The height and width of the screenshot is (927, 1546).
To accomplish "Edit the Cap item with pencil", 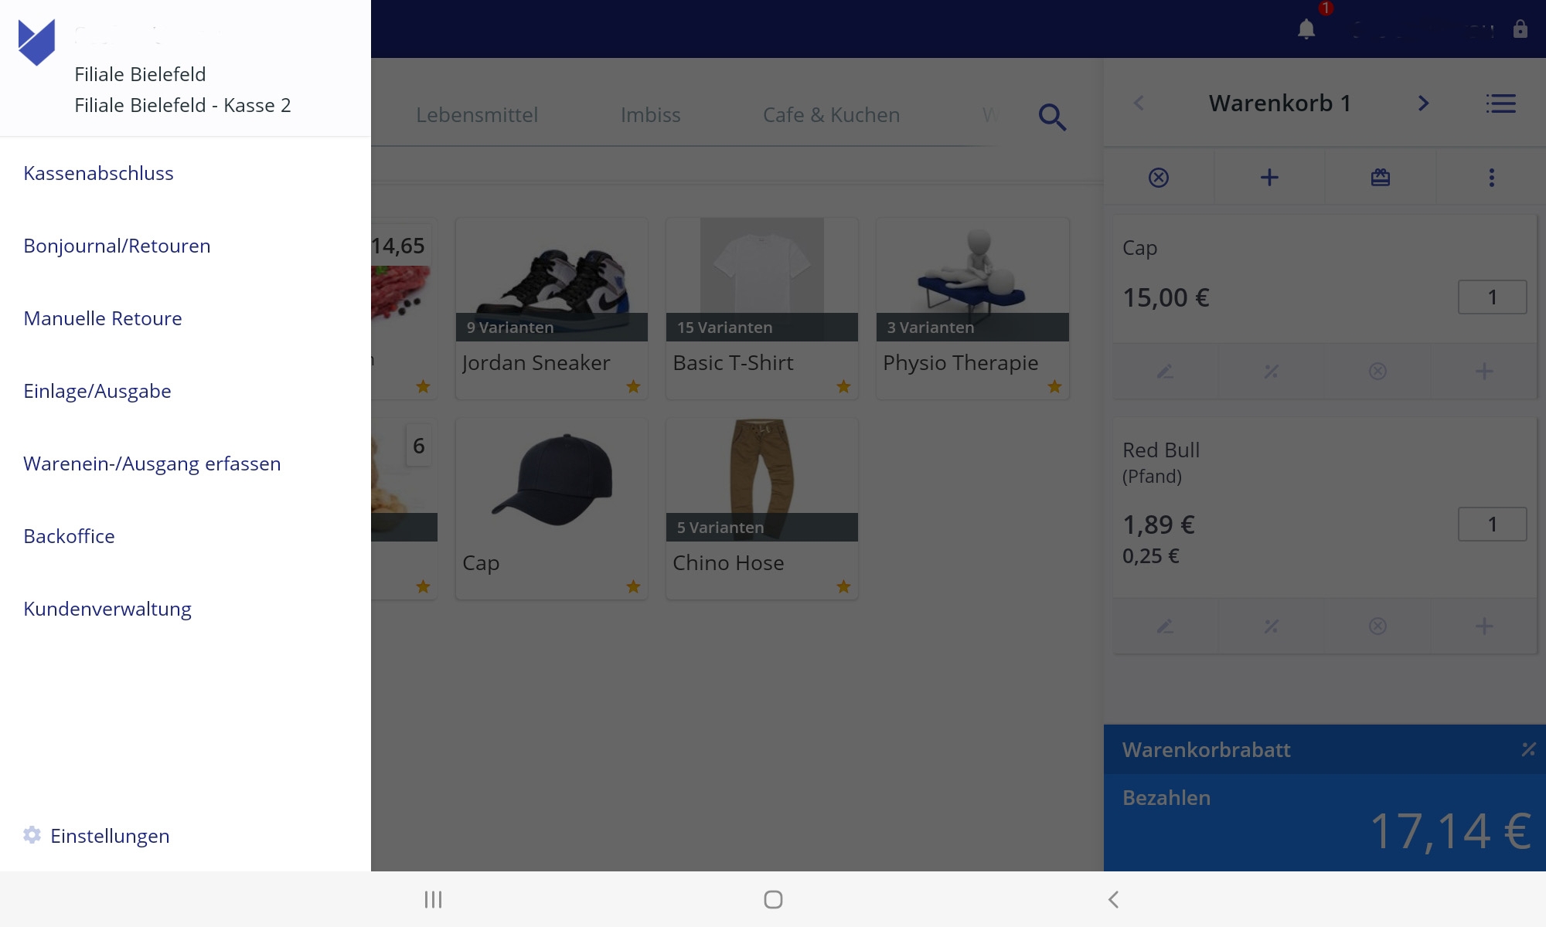I will coord(1165,372).
